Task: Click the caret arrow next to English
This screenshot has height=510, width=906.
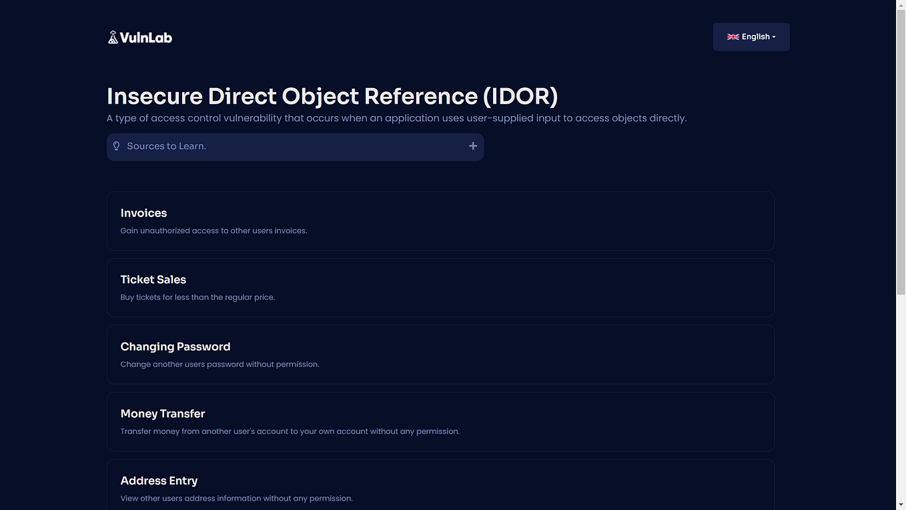Action: click(x=775, y=37)
